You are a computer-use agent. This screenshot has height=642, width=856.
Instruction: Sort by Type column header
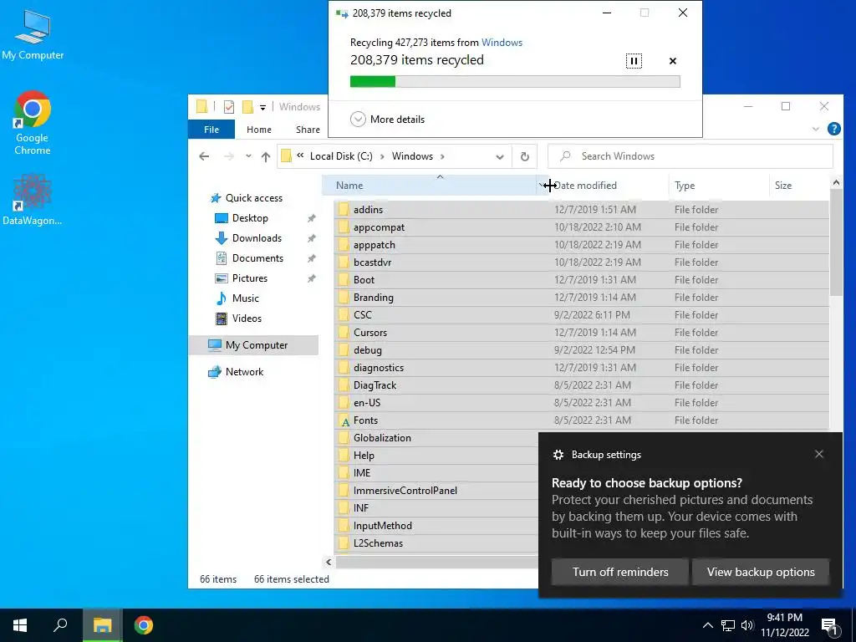click(718, 186)
